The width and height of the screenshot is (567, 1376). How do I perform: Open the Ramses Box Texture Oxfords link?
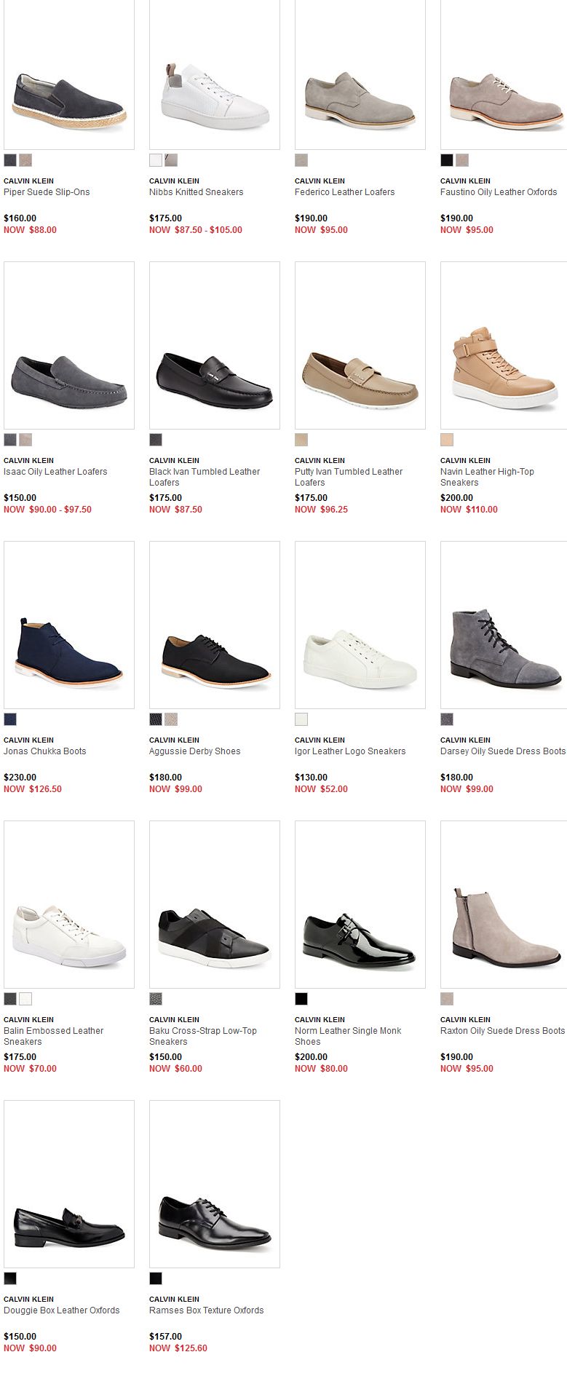click(x=206, y=1310)
